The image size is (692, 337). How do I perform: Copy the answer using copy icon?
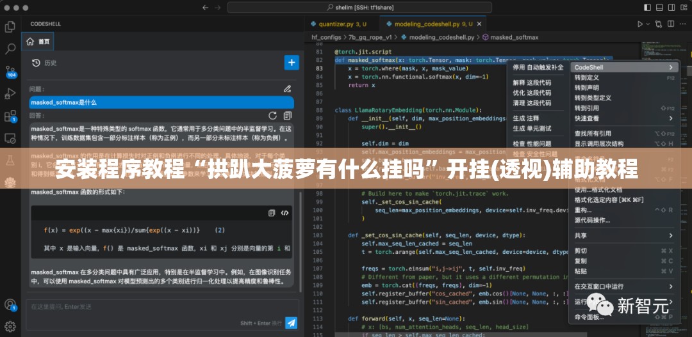pyautogui.click(x=288, y=115)
